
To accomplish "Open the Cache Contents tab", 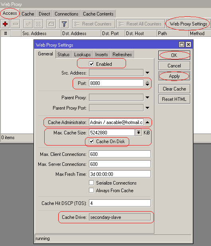I will [98, 14].
